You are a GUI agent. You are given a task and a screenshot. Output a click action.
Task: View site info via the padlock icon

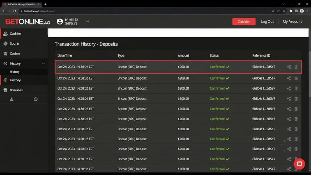22,11
